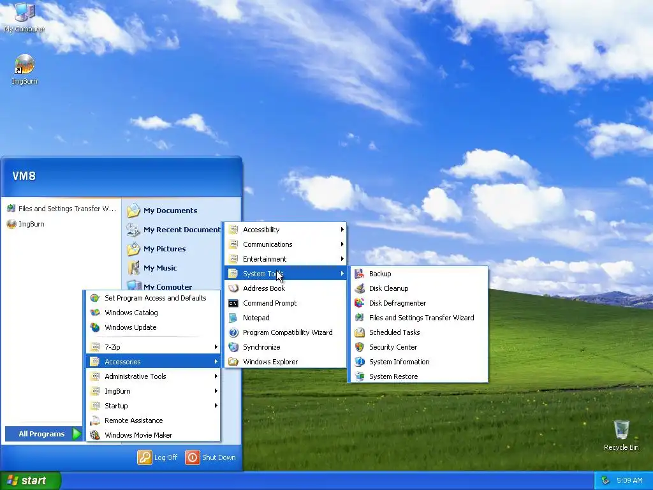Click the pinned ImgBurn icon in Start menu
Image resolution: width=653 pixels, height=490 pixels.
pos(11,224)
